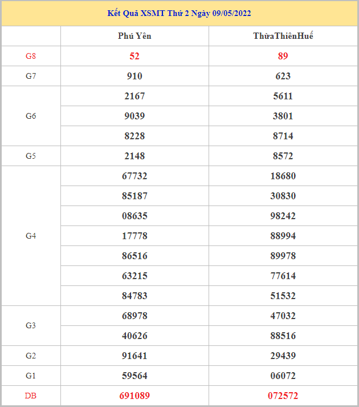Click the G2 number 29439

pyautogui.click(x=283, y=356)
